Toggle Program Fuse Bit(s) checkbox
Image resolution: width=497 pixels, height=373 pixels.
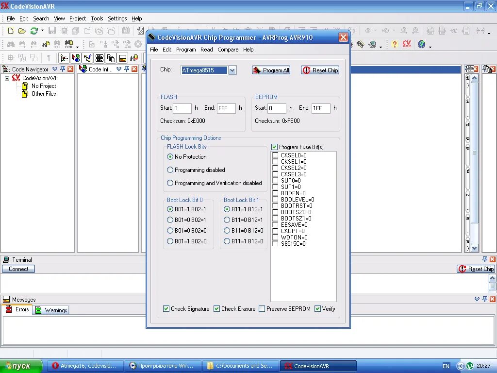[x=275, y=147]
